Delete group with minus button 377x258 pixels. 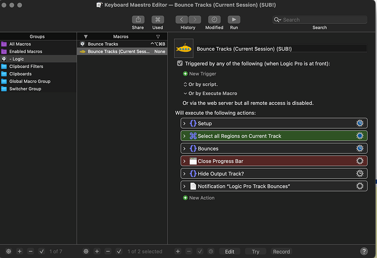coord(31,251)
